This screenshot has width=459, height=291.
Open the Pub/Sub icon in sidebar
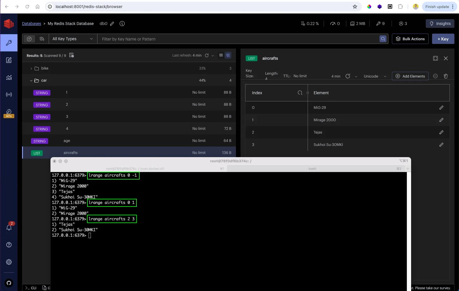[x=9, y=95]
